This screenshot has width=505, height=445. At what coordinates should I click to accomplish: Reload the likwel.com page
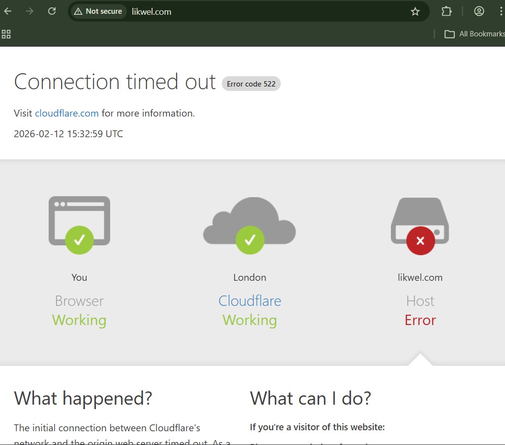(52, 11)
